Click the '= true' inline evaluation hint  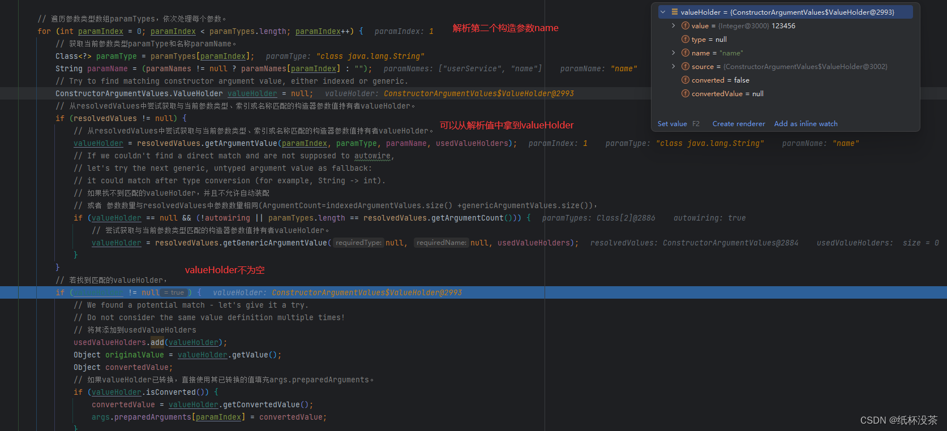click(x=174, y=292)
